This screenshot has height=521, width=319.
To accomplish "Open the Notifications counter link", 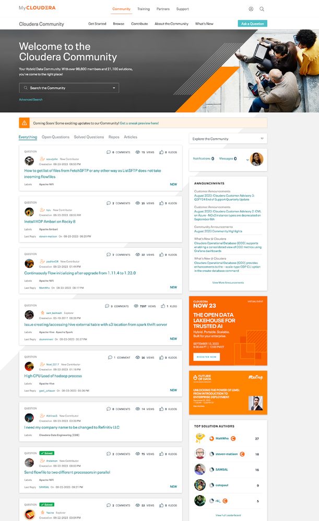I will click(204, 159).
